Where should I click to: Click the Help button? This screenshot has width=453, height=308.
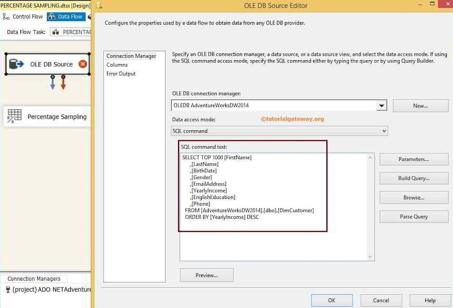(430, 300)
